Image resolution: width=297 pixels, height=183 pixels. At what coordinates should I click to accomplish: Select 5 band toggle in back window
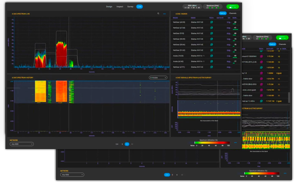click(172, 175)
